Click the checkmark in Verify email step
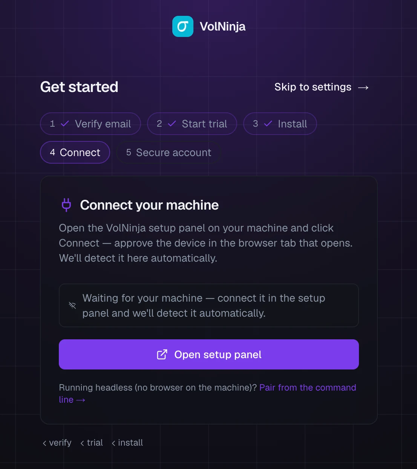 point(65,124)
